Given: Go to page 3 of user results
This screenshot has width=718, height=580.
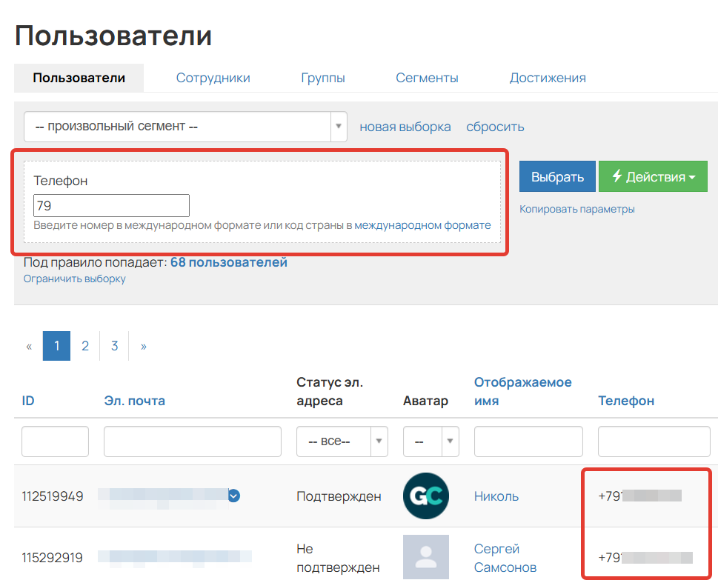Looking at the screenshot, I should point(113,345).
